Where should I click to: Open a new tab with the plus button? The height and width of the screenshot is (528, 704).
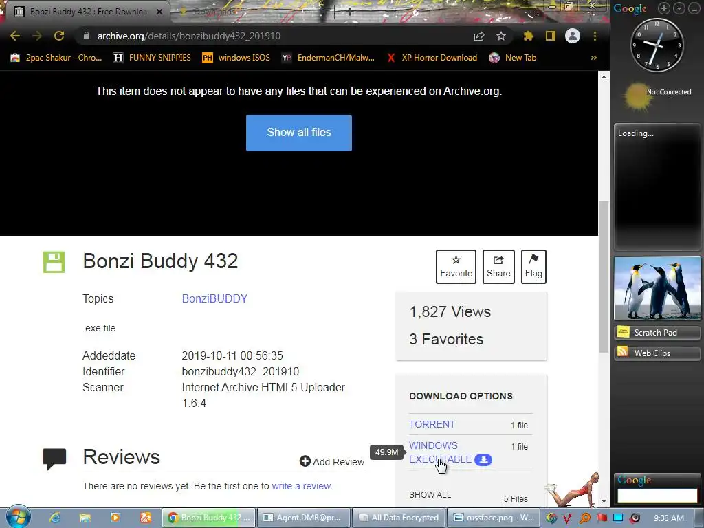click(x=350, y=12)
